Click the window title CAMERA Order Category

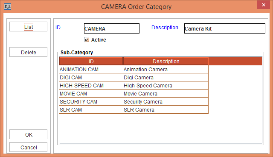pyautogui.click(x=136, y=7)
